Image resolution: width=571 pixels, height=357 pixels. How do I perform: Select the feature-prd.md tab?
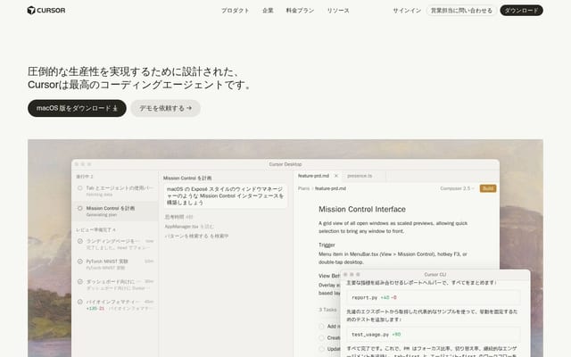[x=313, y=176]
